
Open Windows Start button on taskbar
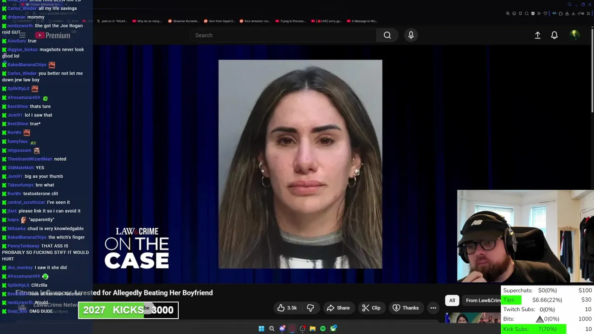coord(261,329)
